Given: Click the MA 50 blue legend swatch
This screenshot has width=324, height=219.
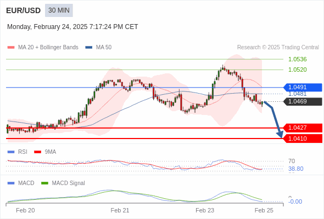Looking at the screenshot, I should [88, 48].
